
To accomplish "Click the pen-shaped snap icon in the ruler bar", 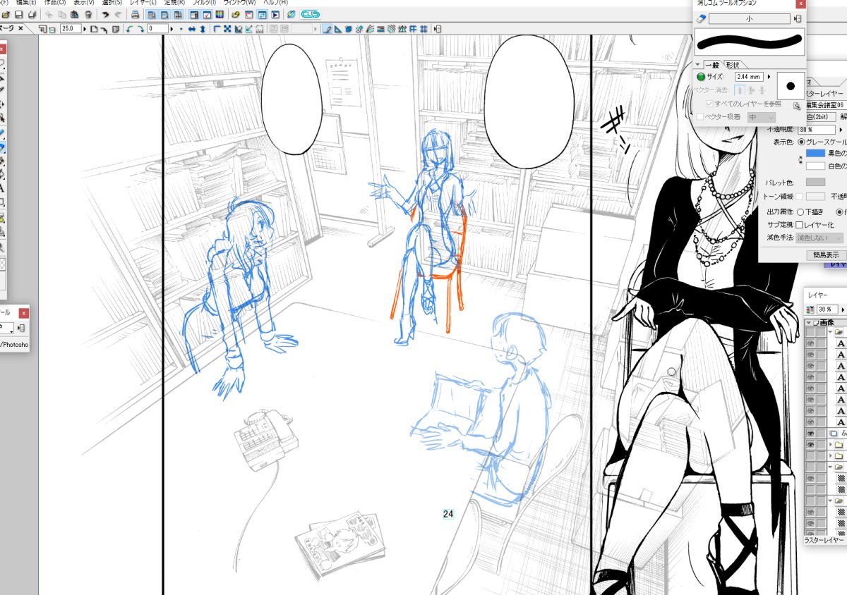I will [328, 29].
